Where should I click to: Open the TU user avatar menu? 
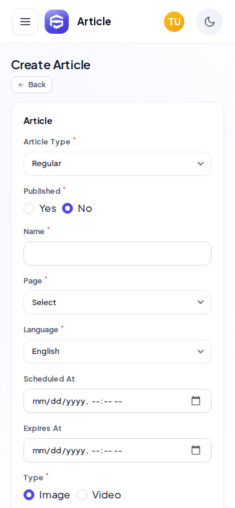click(x=174, y=22)
